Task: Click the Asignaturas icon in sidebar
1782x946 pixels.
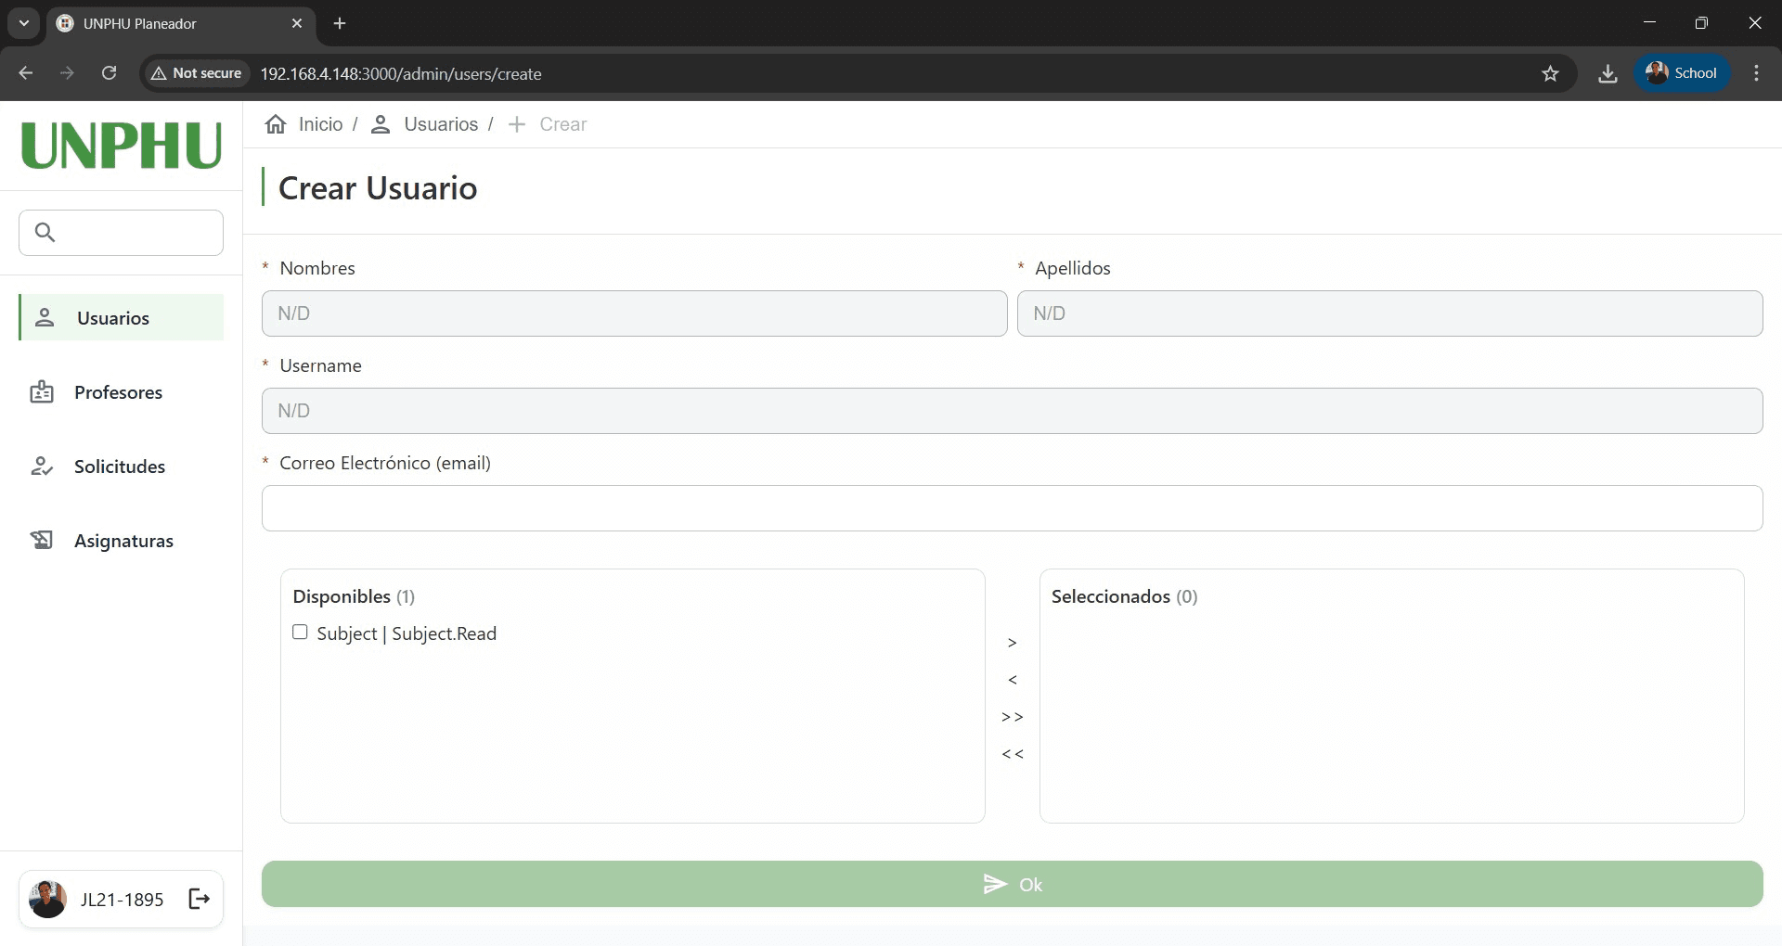Action: 42,540
